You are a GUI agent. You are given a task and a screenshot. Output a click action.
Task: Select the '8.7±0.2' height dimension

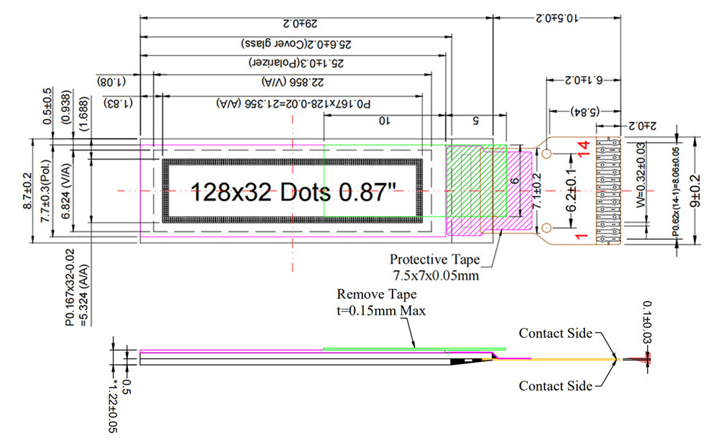click(x=27, y=191)
